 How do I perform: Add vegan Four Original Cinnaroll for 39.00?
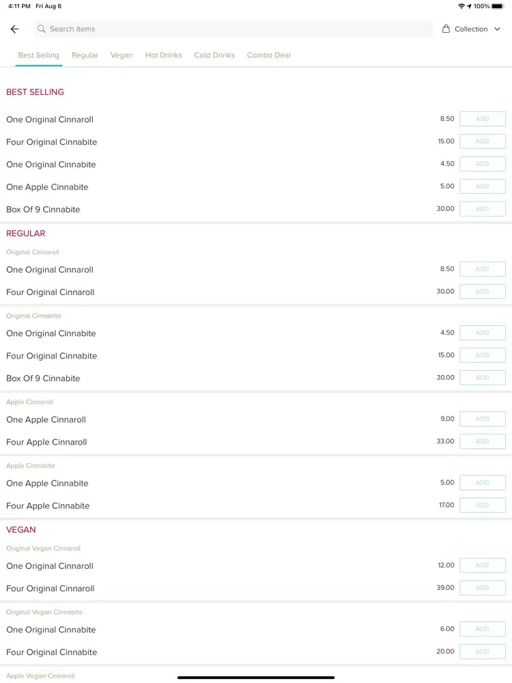point(483,587)
